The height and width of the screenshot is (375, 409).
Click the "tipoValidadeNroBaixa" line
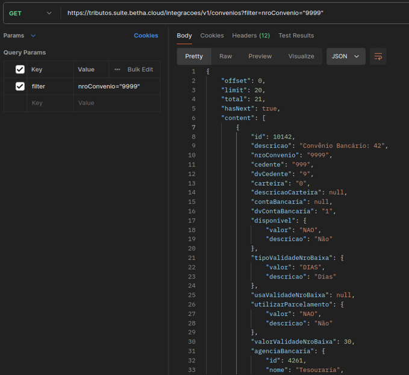pyautogui.click(x=298, y=258)
